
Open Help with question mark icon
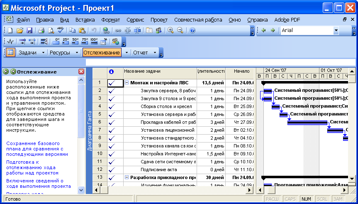pyautogui.click(x=192, y=30)
